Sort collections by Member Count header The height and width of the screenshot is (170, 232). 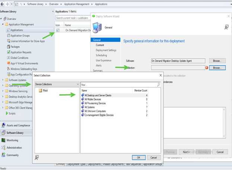pyautogui.click(x=140, y=90)
